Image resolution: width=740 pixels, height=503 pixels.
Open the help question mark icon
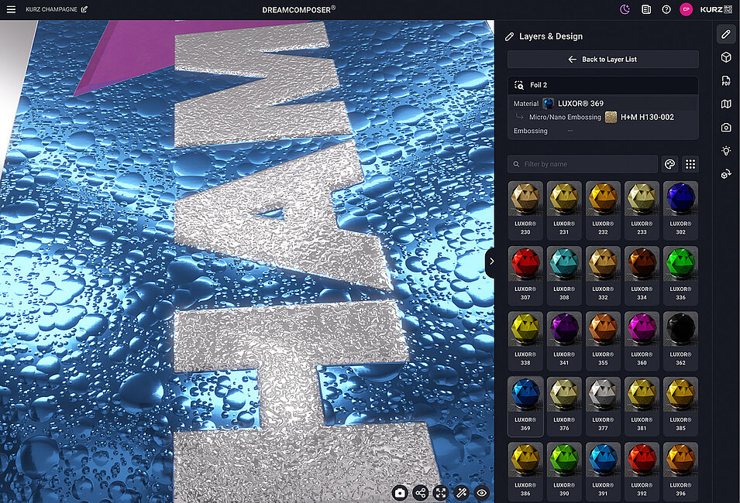click(x=666, y=9)
